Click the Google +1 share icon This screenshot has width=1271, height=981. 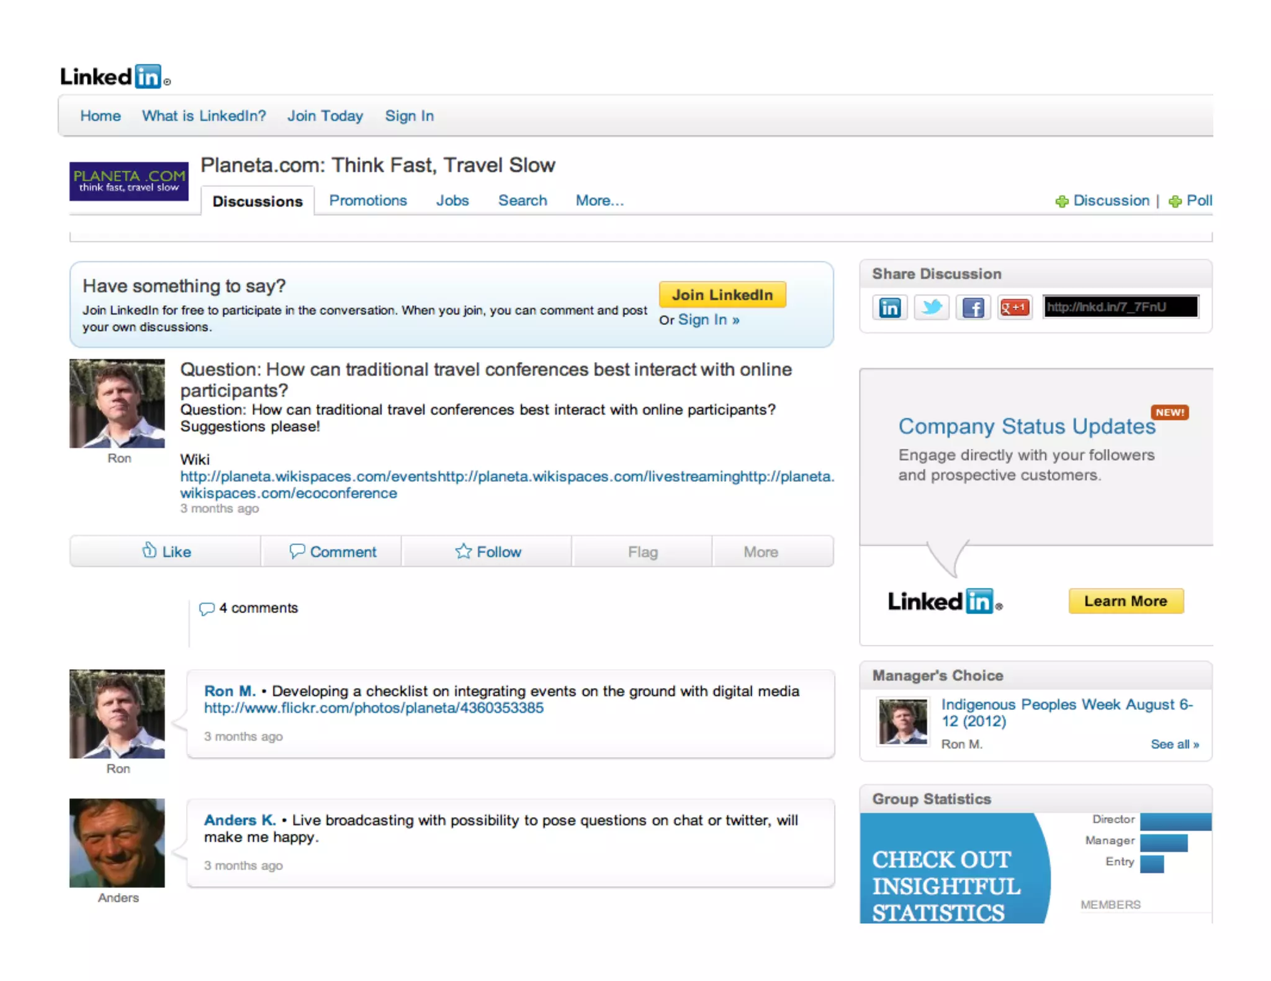pos(1015,308)
